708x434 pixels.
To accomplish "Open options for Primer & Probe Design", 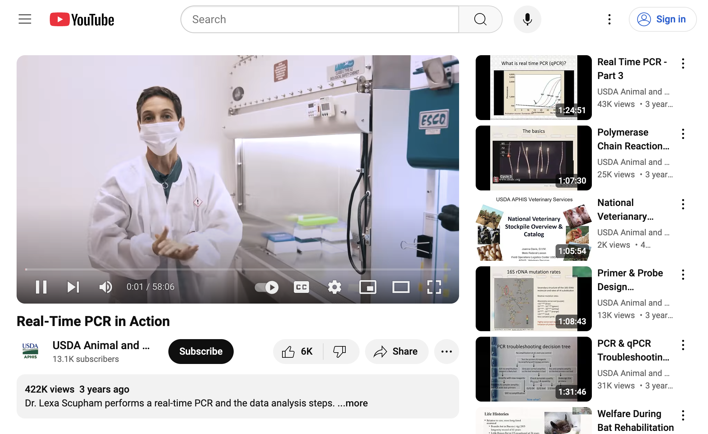I will 683,275.
